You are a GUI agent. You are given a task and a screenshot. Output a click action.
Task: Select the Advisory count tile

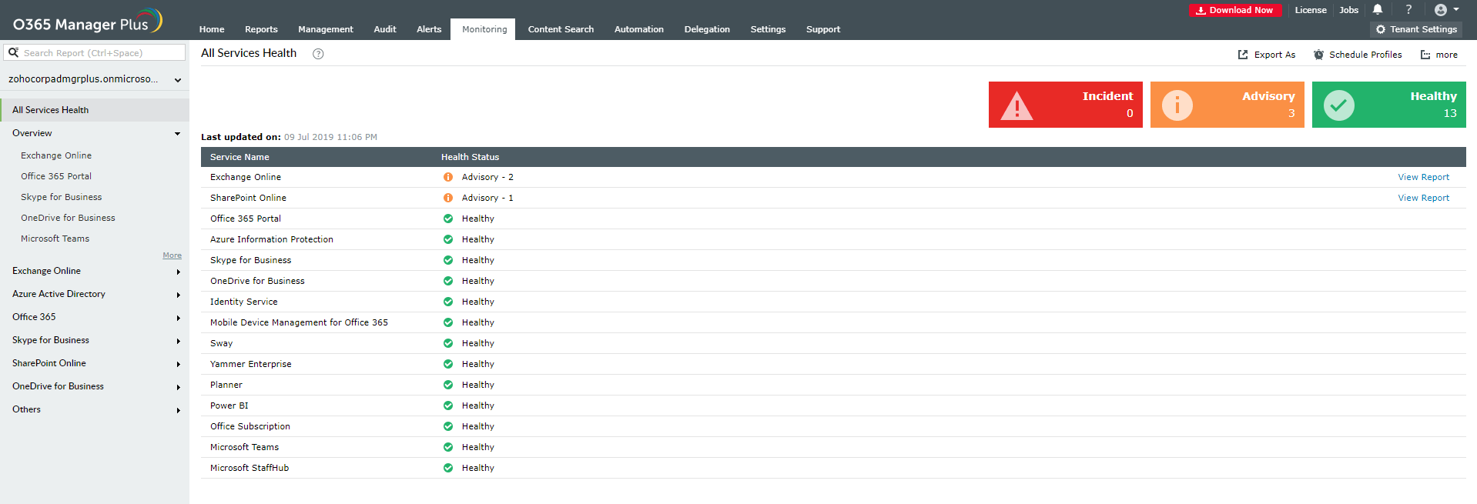click(x=1227, y=105)
